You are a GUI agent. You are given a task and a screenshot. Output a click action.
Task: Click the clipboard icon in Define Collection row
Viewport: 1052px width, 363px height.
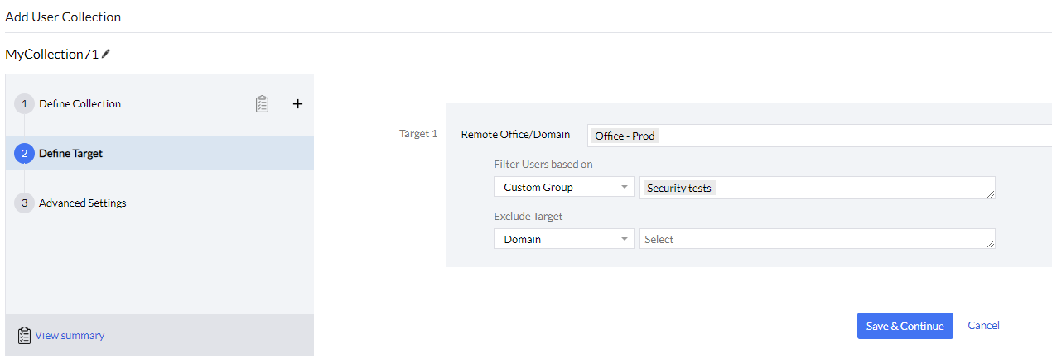click(262, 104)
